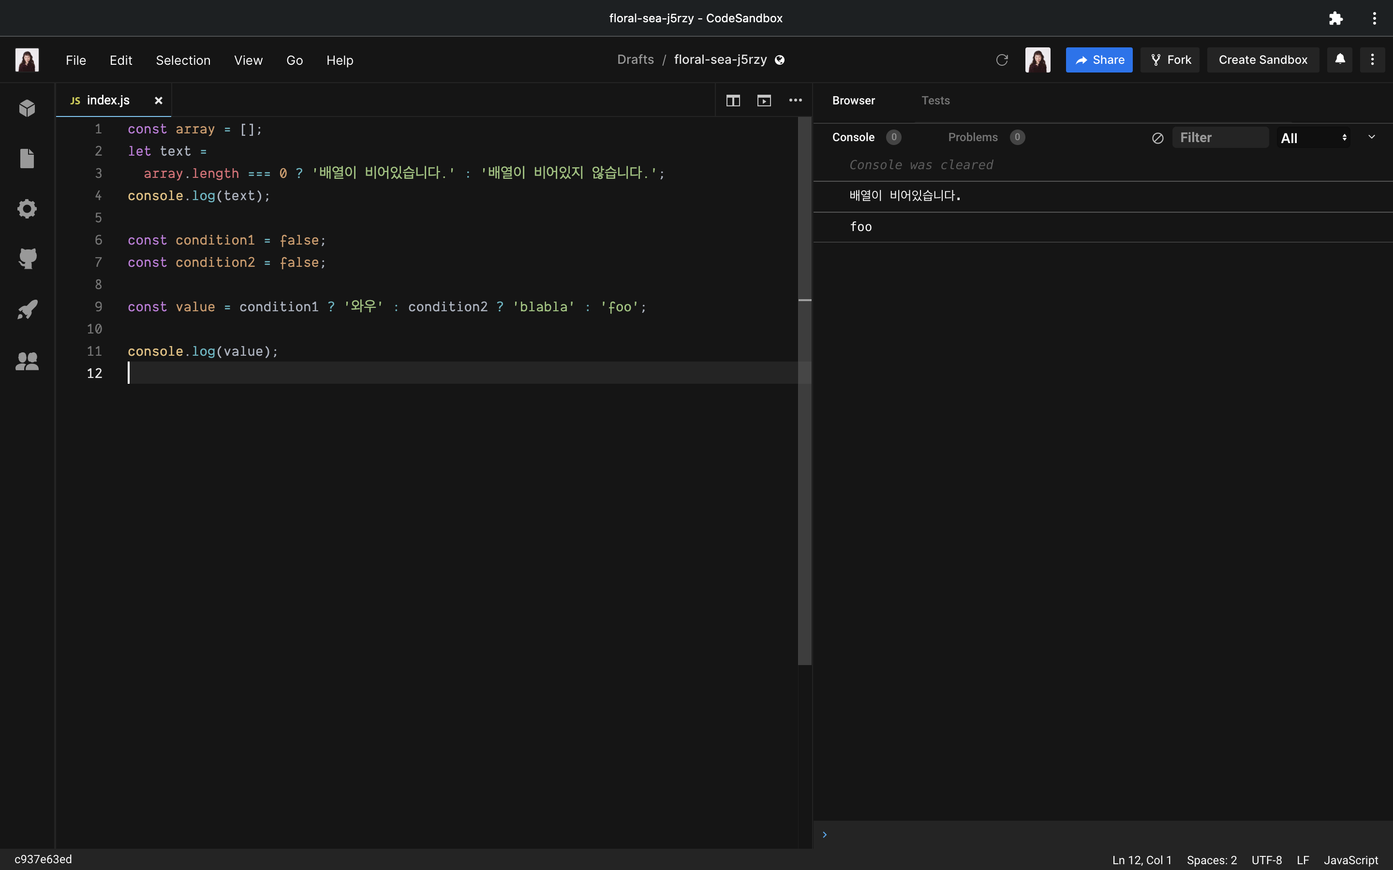Click the user avatar at top left

click(27, 60)
